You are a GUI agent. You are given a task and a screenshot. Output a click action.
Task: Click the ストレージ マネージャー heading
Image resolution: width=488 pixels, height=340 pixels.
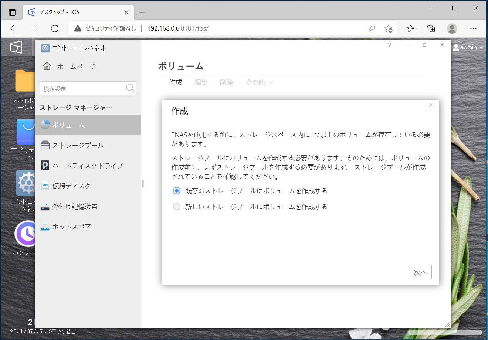pos(76,108)
